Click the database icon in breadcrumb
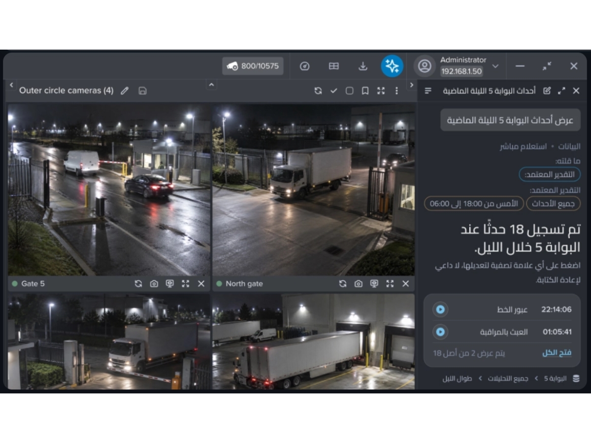This screenshot has height=443, width=591. click(576, 379)
